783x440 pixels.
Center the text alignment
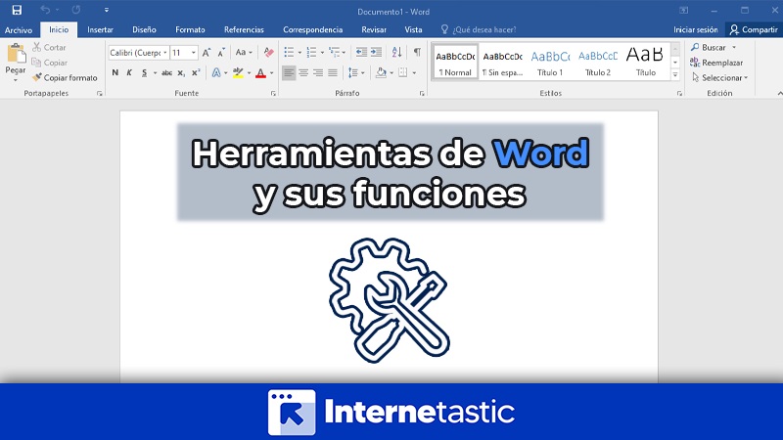pos(303,72)
